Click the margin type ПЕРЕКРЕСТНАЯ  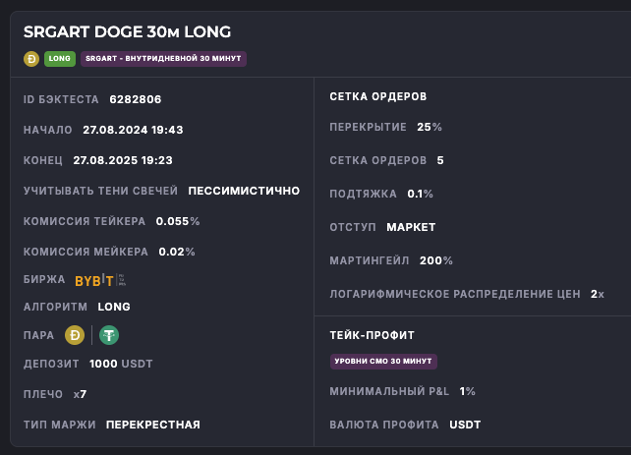[152, 425]
